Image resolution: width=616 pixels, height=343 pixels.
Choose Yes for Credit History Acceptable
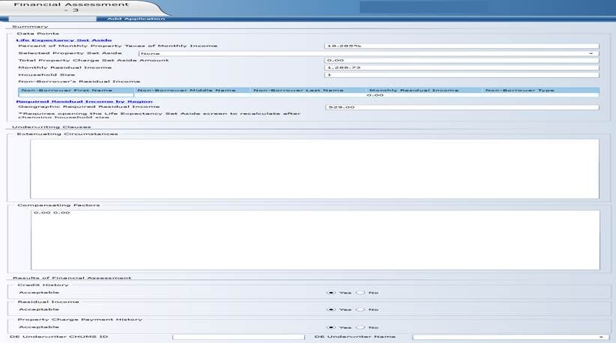tap(331, 292)
